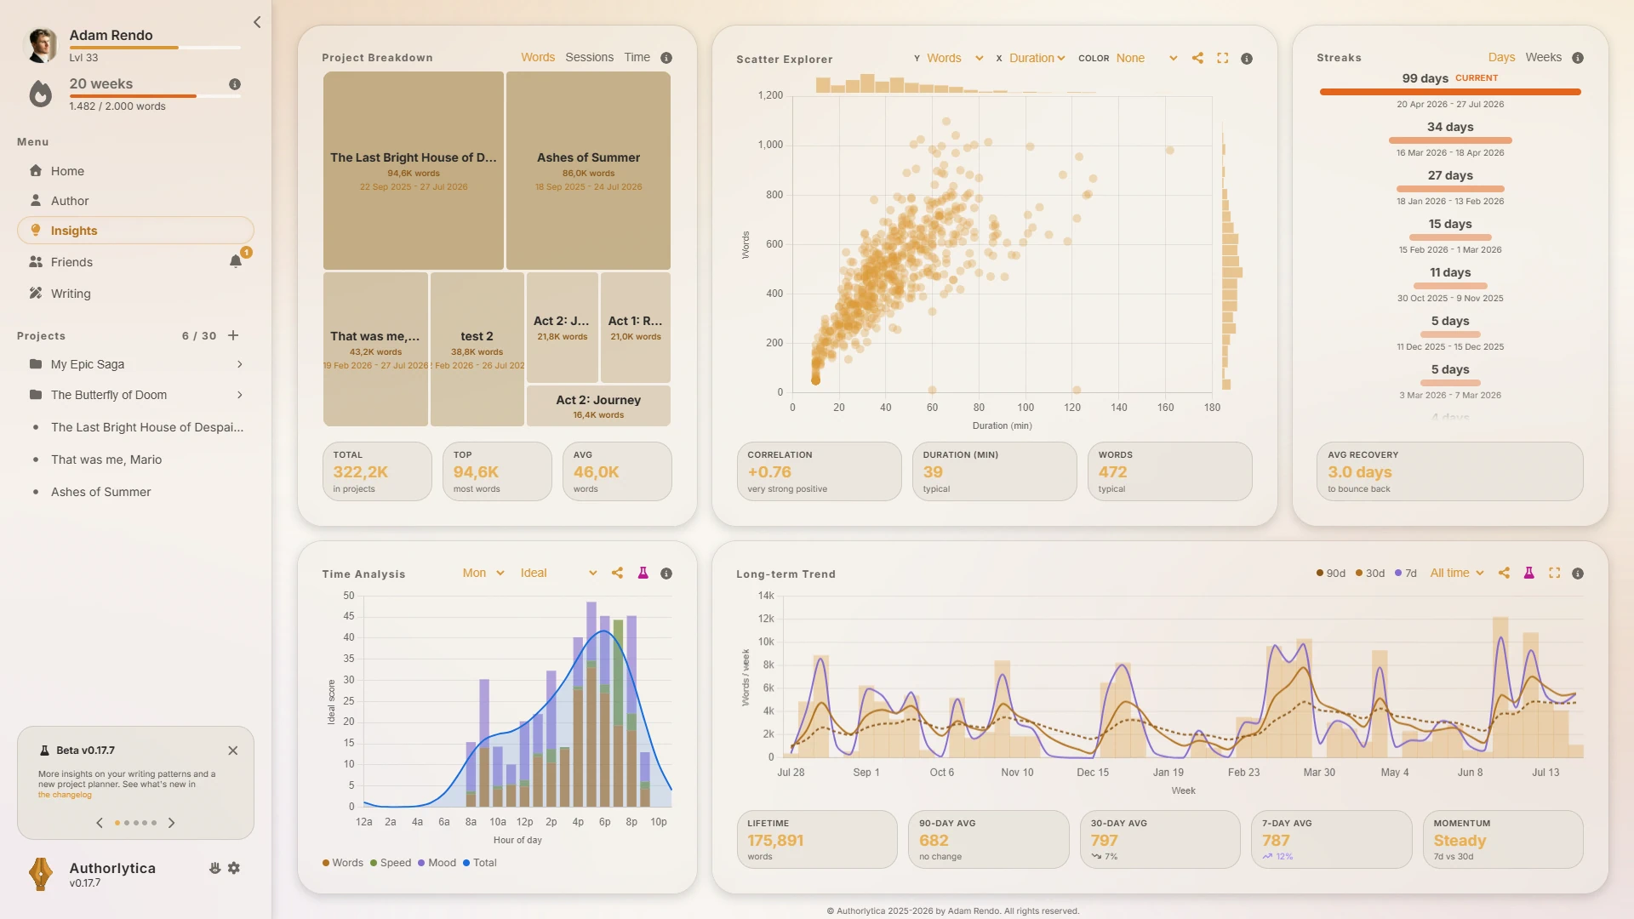Select the Act 2: Journey treemap tile
Screen dimensions: 1634x919
598,406
